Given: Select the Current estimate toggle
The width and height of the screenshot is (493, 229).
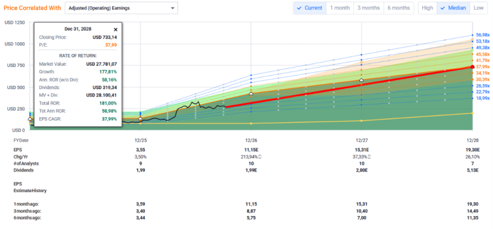Looking at the screenshot, I should 310,8.
